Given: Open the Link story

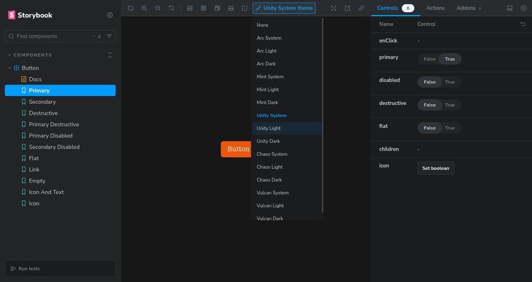Looking at the screenshot, I should pyautogui.click(x=60, y=169).
